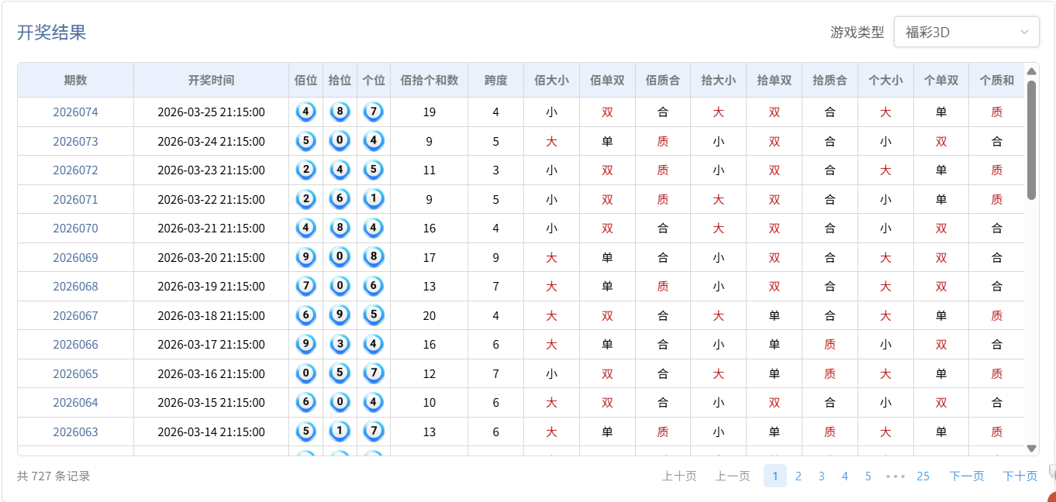
Task: Open period 2026070 details
Action: tap(75, 228)
